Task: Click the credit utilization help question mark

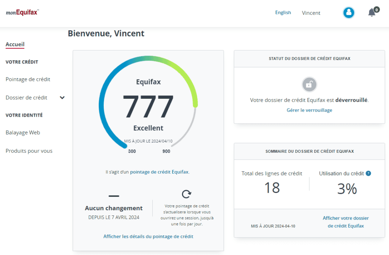Action: pos(368,173)
